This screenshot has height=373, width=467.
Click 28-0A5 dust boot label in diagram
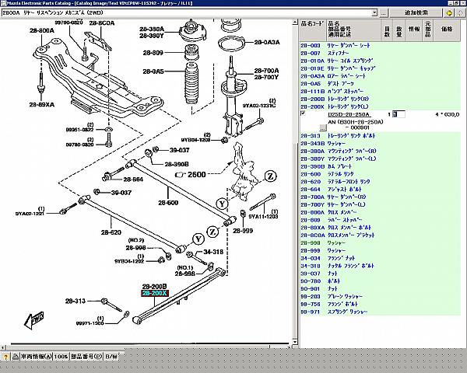[153, 71]
